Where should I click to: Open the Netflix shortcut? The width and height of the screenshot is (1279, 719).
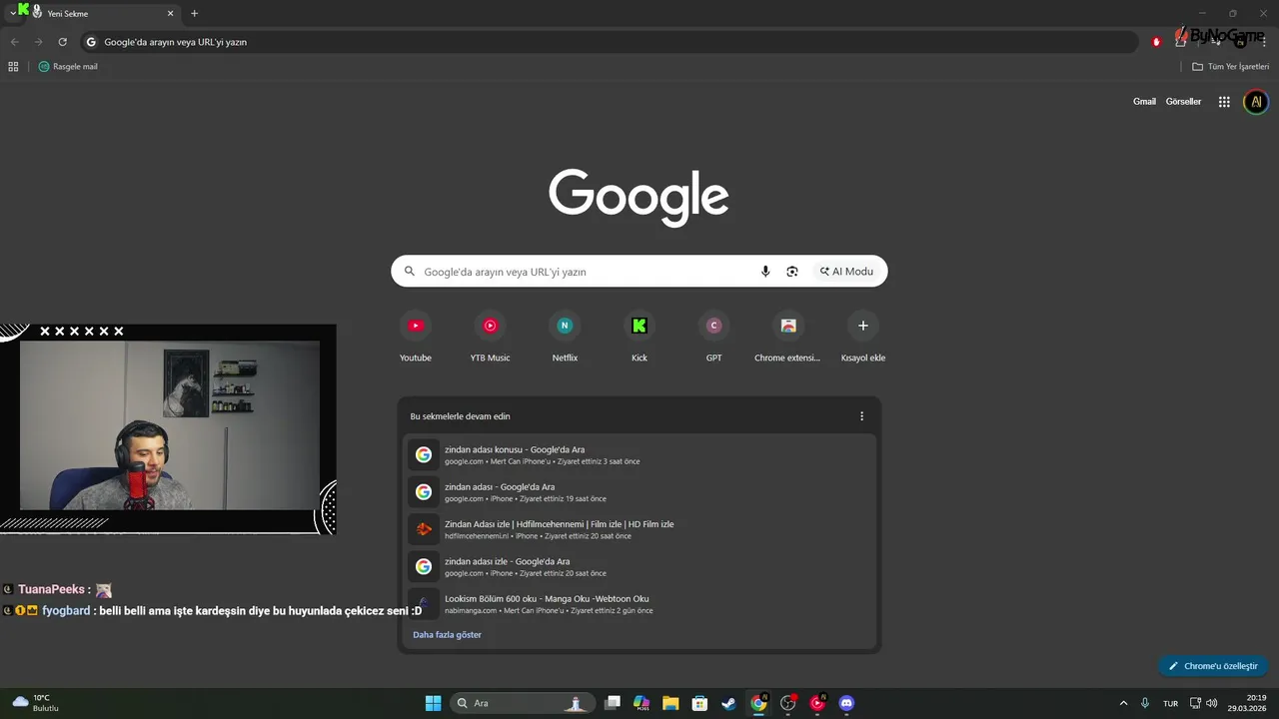coord(565,338)
